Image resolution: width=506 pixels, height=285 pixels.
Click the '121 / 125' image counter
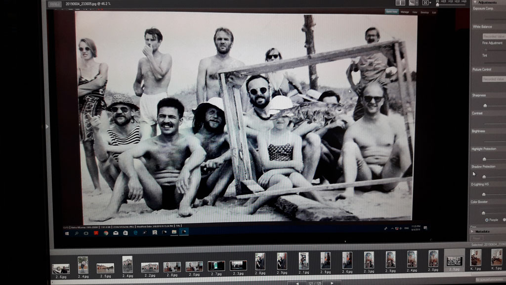click(315, 284)
